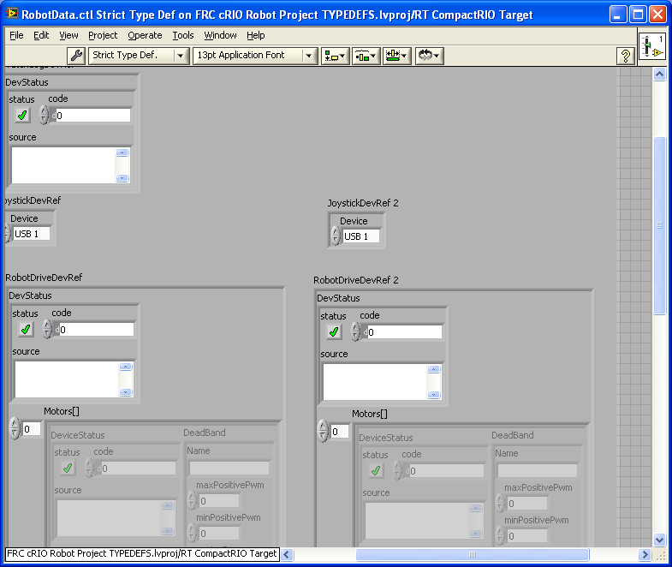Select the RobotDriveDevRef label

coord(44,278)
